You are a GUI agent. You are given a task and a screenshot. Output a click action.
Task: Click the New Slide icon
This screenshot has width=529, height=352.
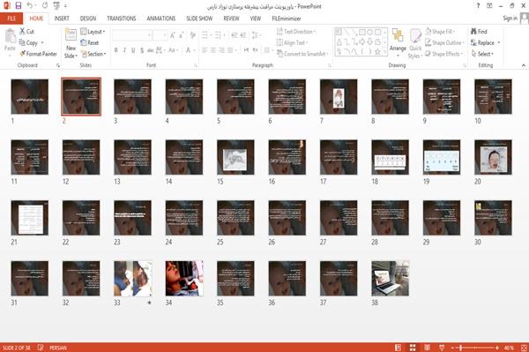click(x=71, y=35)
